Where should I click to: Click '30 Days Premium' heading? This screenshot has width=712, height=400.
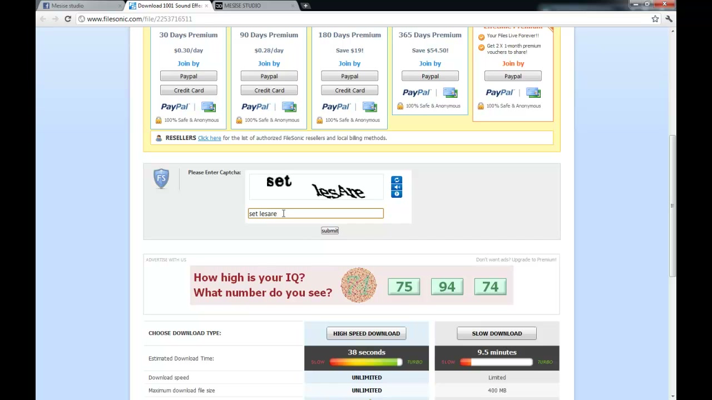[x=188, y=34]
